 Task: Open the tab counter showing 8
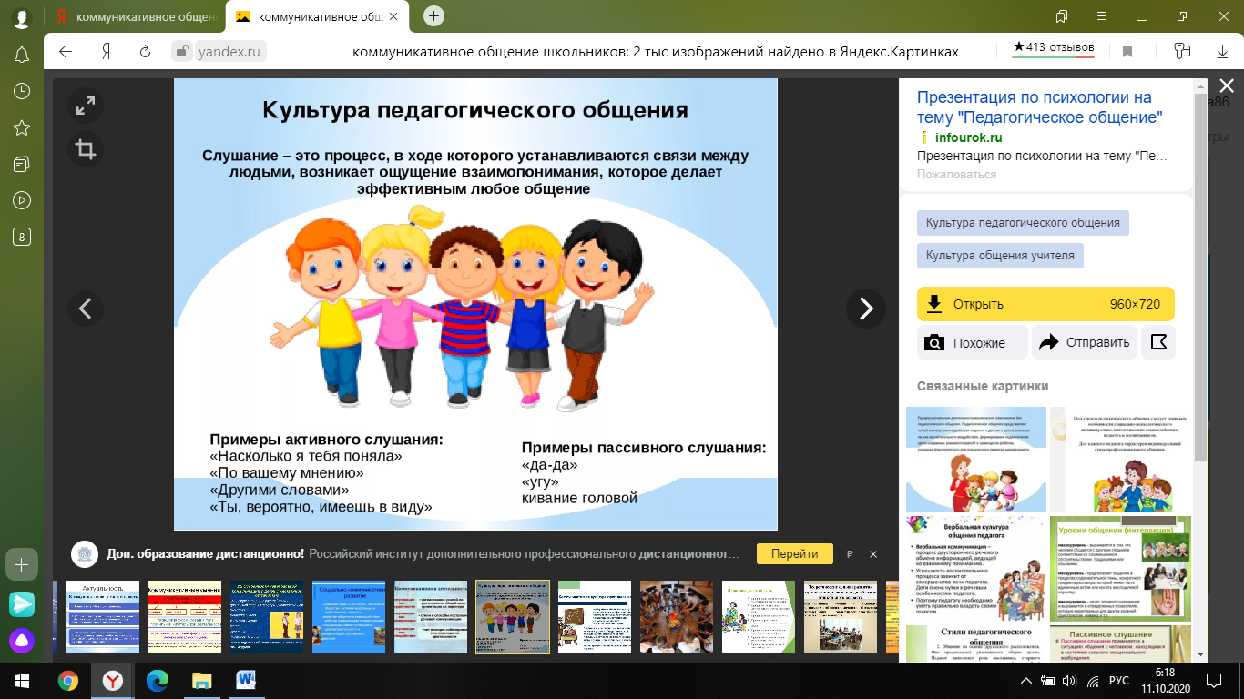pos(22,237)
